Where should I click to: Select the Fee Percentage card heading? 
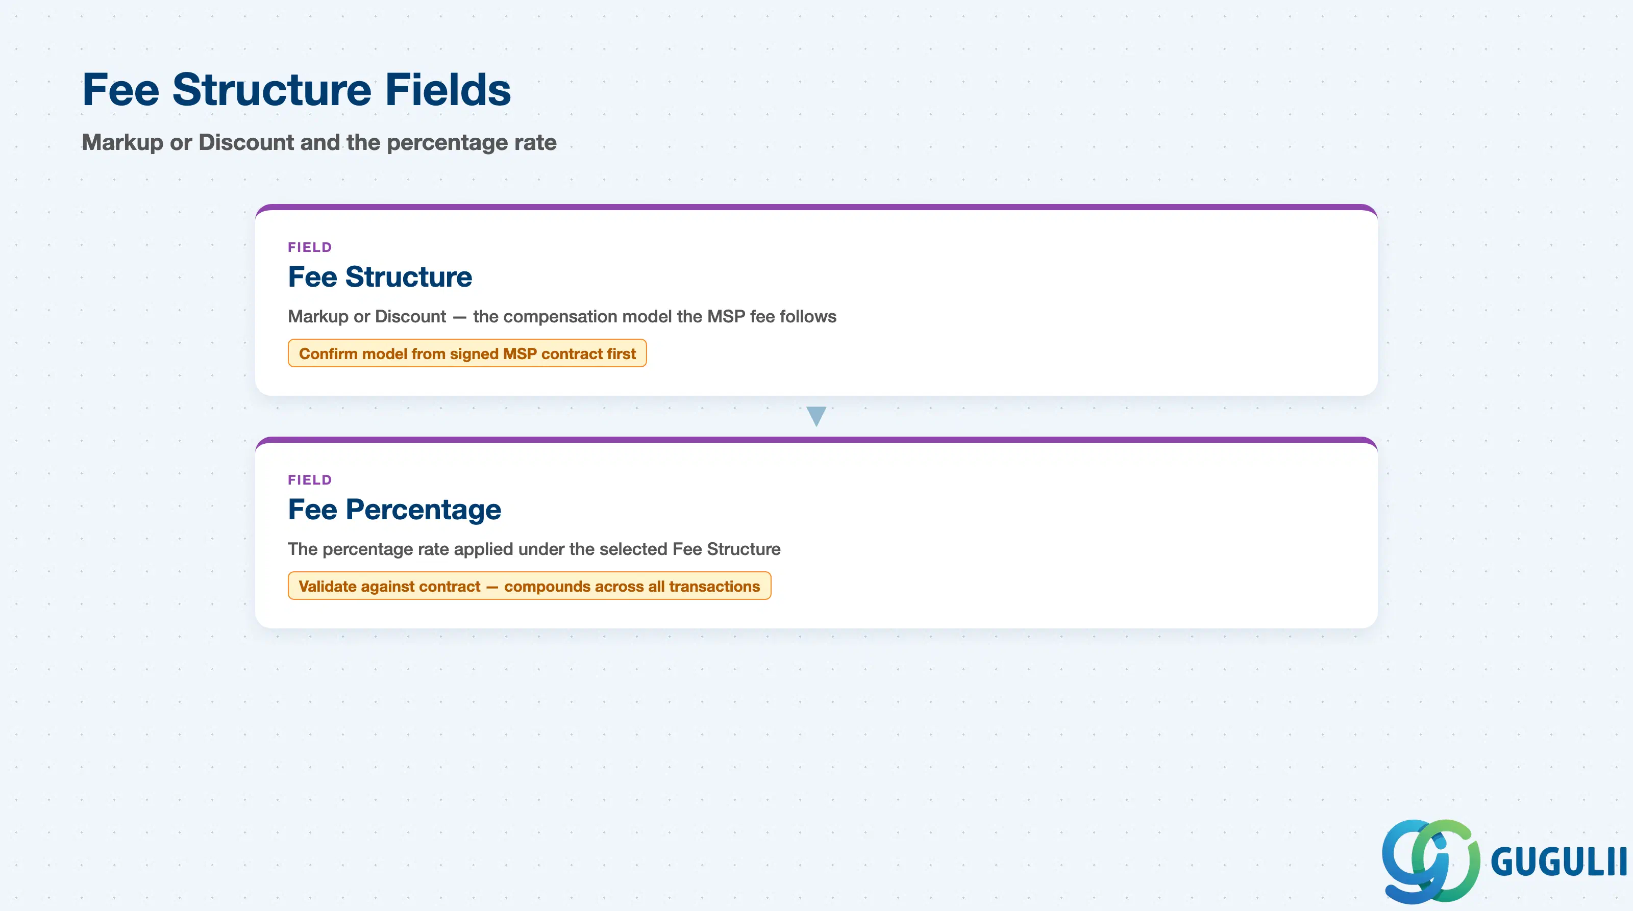point(394,510)
